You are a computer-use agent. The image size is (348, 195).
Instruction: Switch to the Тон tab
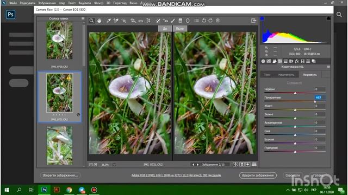pyautogui.click(x=267, y=75)
